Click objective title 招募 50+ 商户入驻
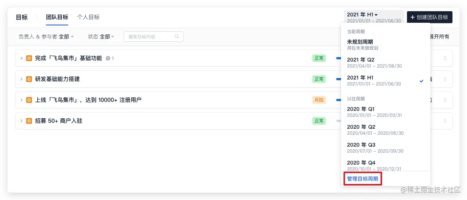467x200 pixels. (59, 121)
